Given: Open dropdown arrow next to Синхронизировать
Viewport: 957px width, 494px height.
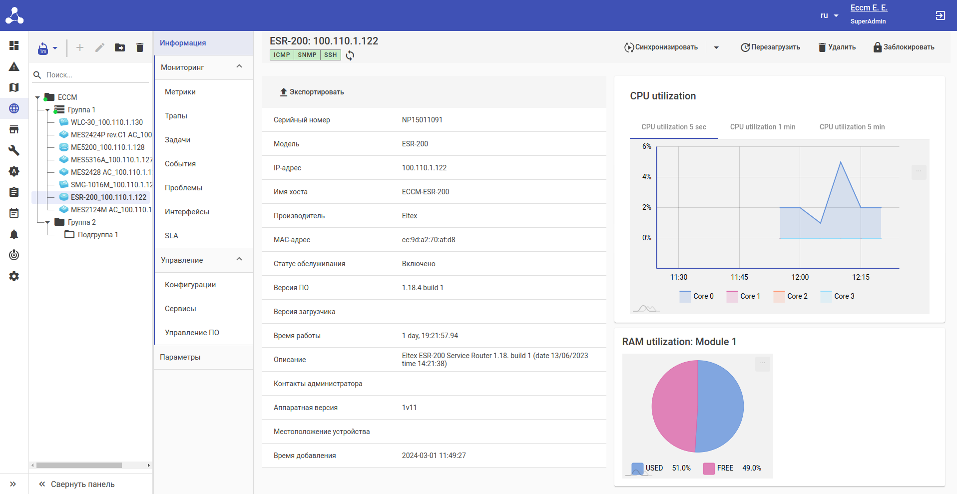Looking at the screenshot, I should tap(716, 47).
